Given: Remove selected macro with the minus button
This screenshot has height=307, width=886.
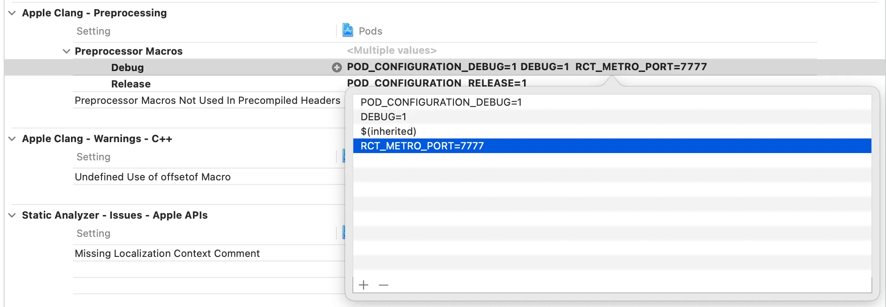Looking at the screenshot, I should coord(383,285).
